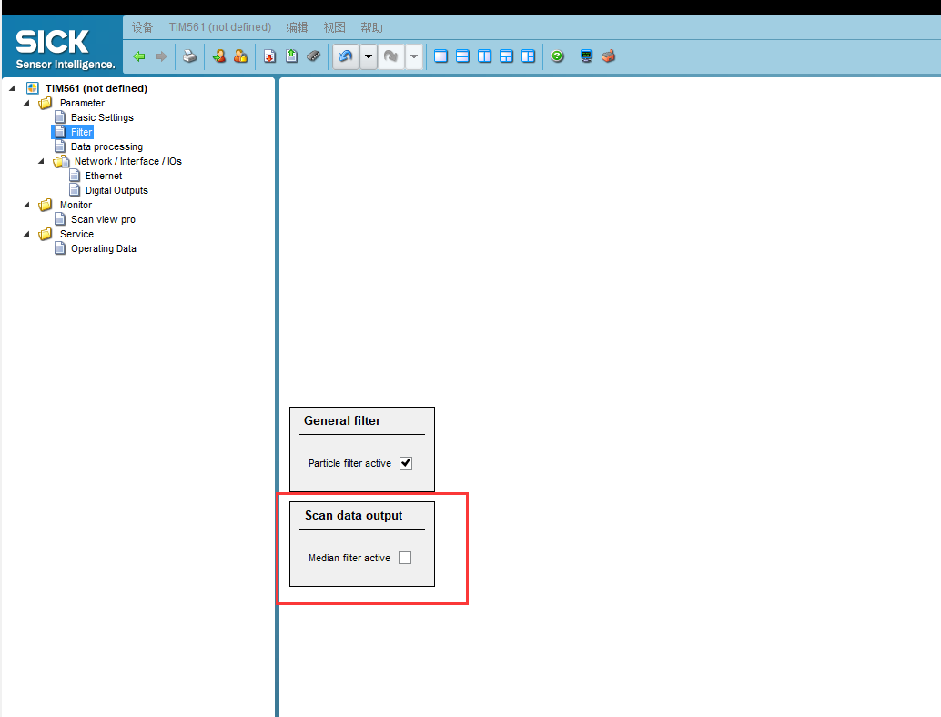Uncheck Particle filter active
This screenshot has height=717, width=941.
coord(405,462)
